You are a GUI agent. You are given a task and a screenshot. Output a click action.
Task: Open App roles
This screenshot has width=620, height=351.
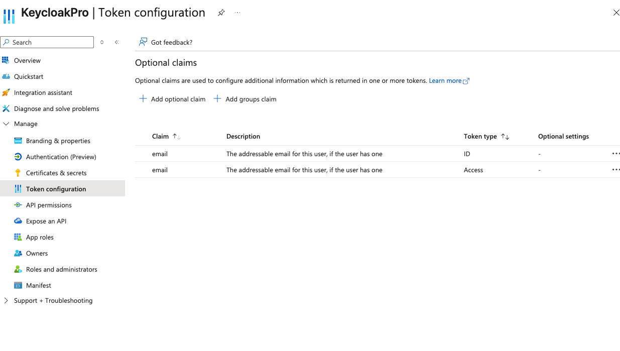[x=40, y=237]
